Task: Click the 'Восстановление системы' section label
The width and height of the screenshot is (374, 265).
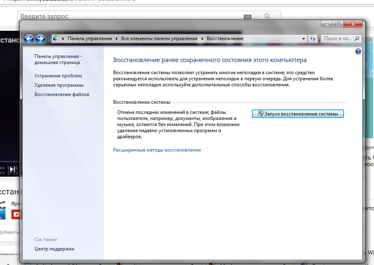Action: [142, 102]
